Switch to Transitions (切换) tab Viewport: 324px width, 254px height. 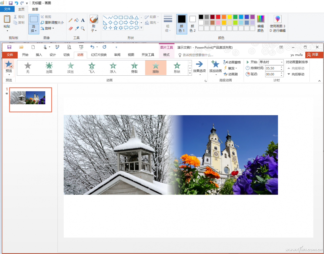pos(66,55)
